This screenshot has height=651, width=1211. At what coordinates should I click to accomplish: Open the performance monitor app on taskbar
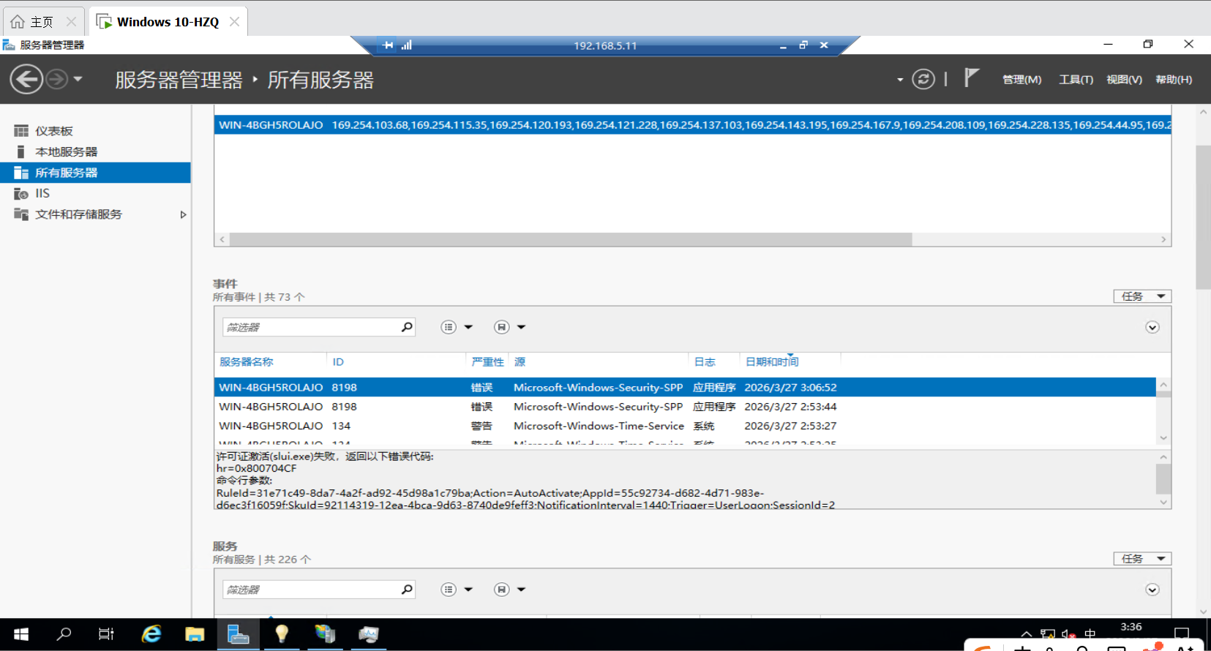tap(368, 634)
